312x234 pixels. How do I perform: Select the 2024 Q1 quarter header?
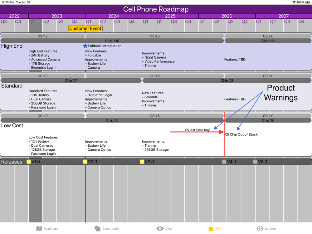click(x=89, y=22)
